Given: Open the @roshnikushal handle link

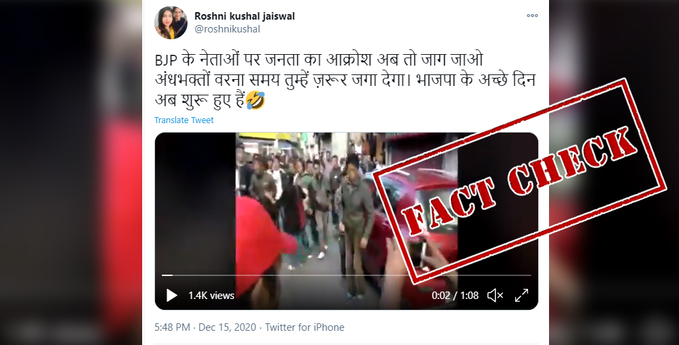Looking at the screenshot, I should pyautogui.click(x=227, y=29).
